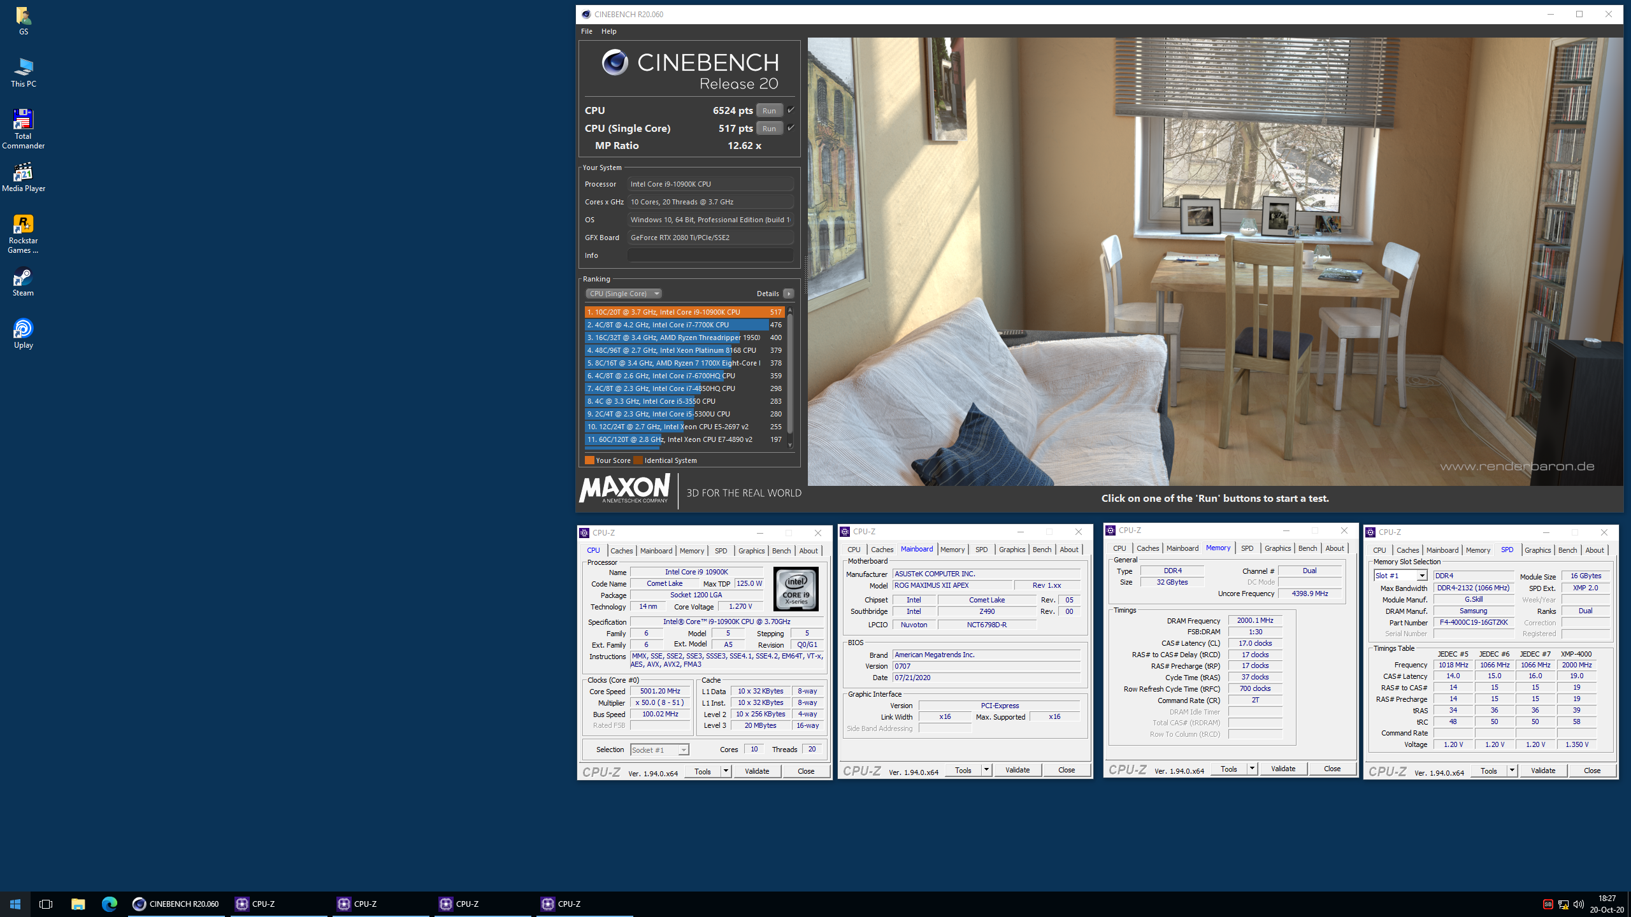Switch to Caches tab in CPU-Z CPU window

pyautogui.click(x=622, y=551)
